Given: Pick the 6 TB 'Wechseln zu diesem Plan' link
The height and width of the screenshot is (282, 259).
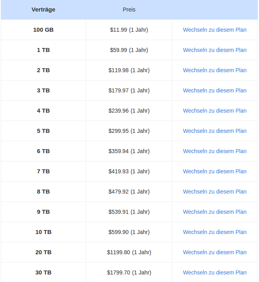Looking at the screenshot, I should pos(215,151).
